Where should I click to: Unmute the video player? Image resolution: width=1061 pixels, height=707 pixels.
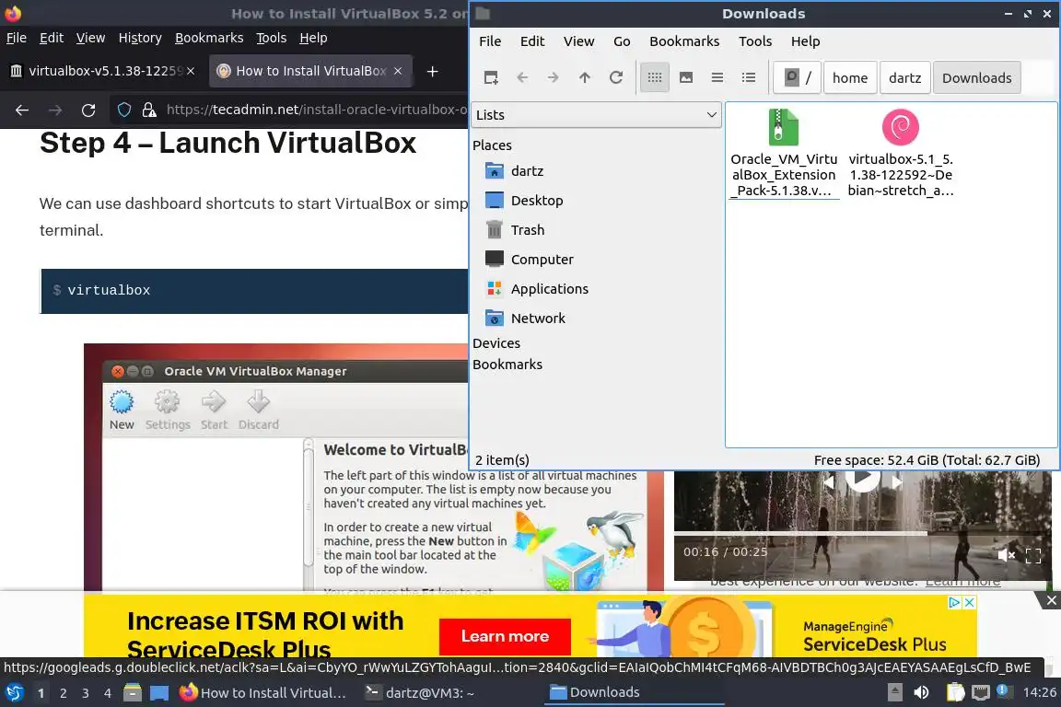(1006, 555)
